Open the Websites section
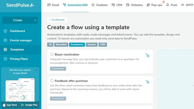The height and width of the screenshot is (109, 194). click(135, 5)
